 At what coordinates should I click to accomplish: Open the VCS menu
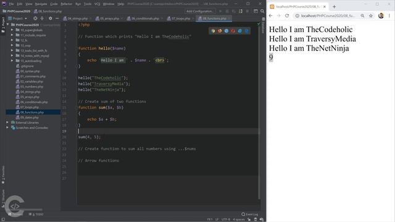click(97, 4)
